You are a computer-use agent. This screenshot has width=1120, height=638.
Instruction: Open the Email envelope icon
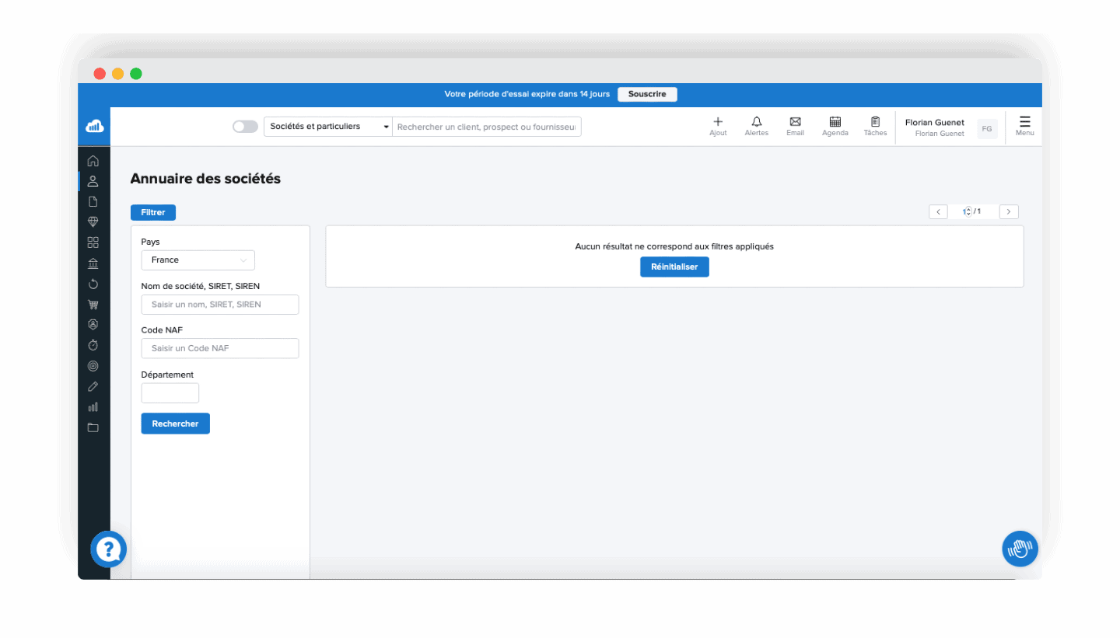click(795, 122)
